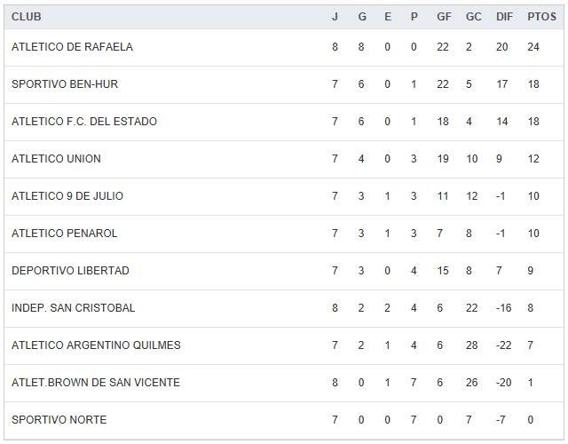Click the ATLETICO 9 DE JULIO row
The height and width of the screenshot is (444, 568).
67,196
